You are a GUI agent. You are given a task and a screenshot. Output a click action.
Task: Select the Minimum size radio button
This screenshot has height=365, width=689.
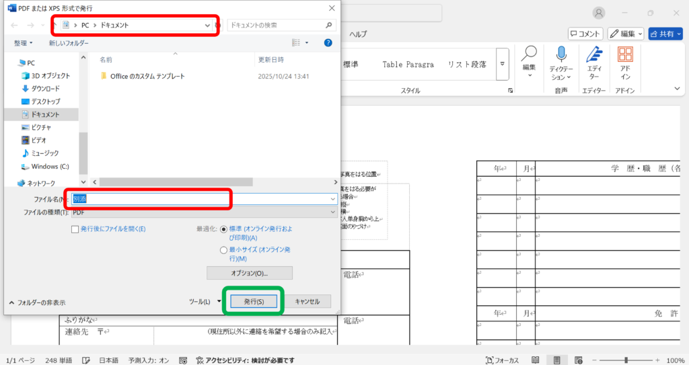click(224, 249)
